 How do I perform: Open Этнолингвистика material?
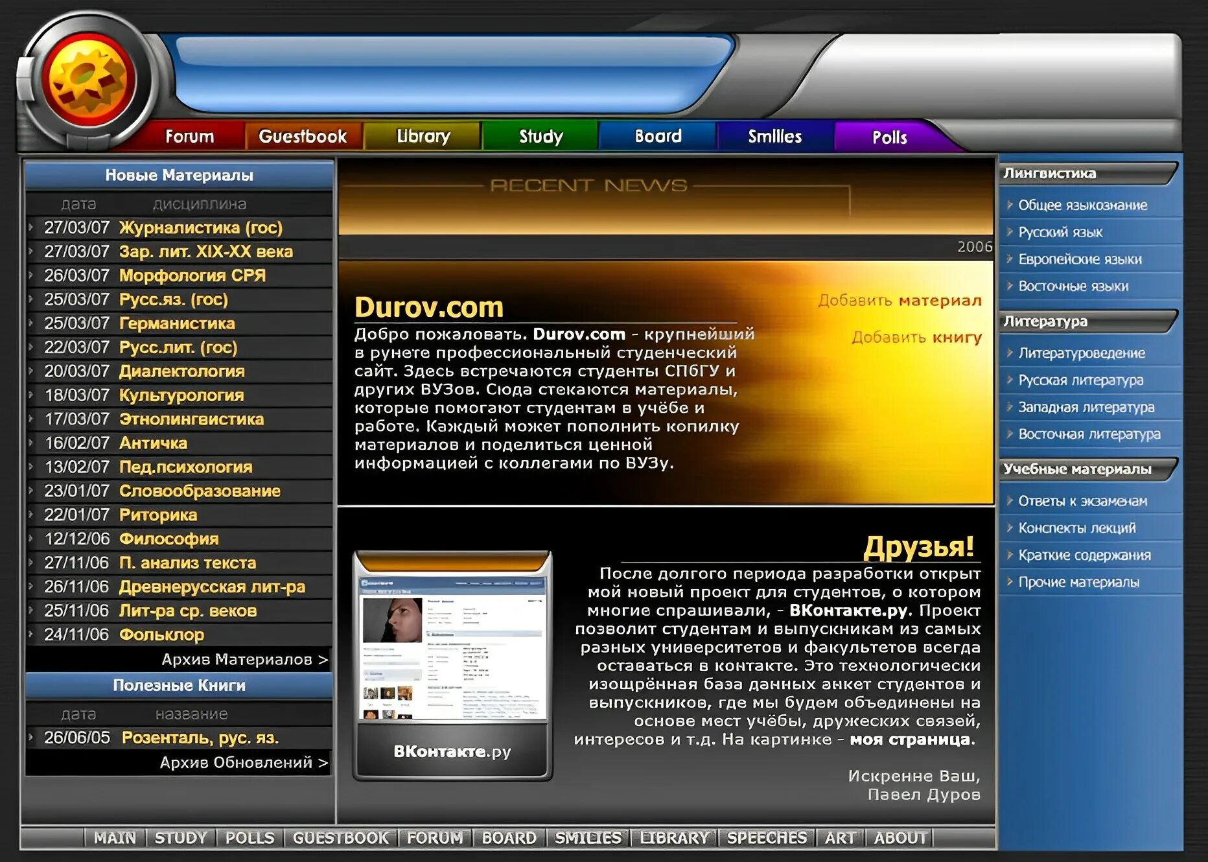pos(192,419)
